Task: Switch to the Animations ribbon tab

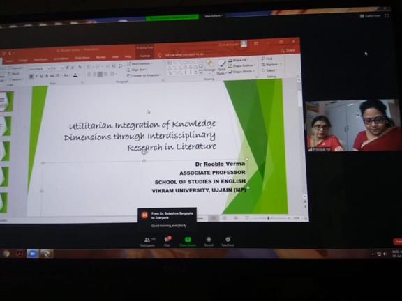Action: tap(61, 59)
